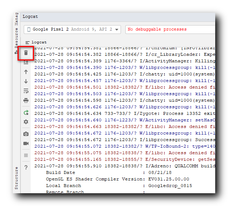Viewport: 228px width, 206px height.
Task: Toggle the soft-wrap icon
Action: coord(26,91)
